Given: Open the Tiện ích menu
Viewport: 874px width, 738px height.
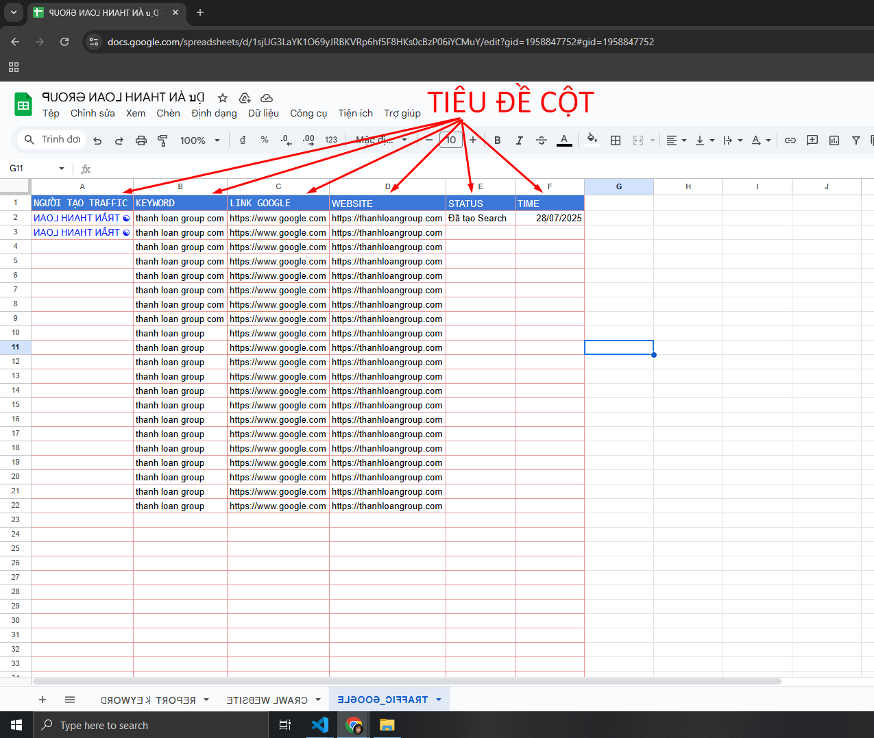Looking at the screenshot, I should 355,113.
